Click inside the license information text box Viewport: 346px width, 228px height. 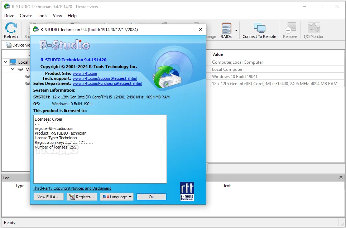[100, 161]
